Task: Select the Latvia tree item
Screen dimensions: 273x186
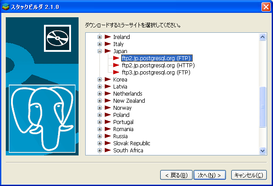Action: click(120, 86)
